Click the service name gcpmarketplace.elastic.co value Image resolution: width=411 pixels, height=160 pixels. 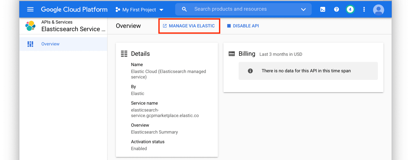pos(165,113)
